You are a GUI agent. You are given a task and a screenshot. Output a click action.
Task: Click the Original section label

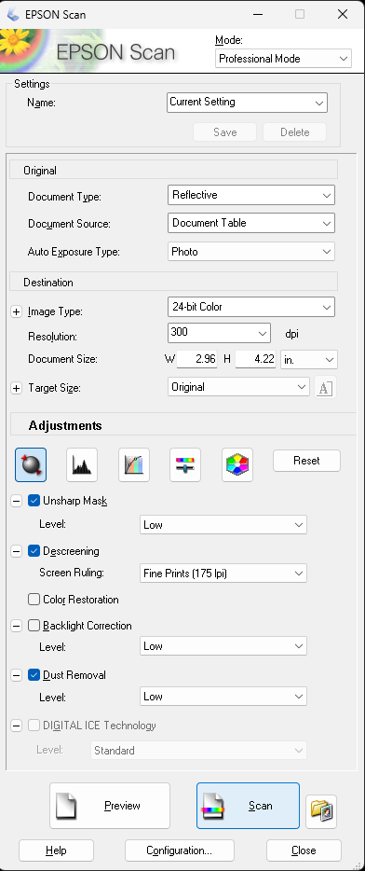(40, 171)
